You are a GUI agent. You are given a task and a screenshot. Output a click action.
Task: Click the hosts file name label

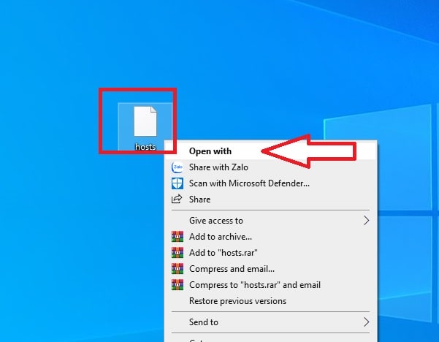pos(145,147)
